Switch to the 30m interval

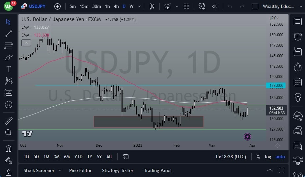pyautogui.click(x=97, y=6)
